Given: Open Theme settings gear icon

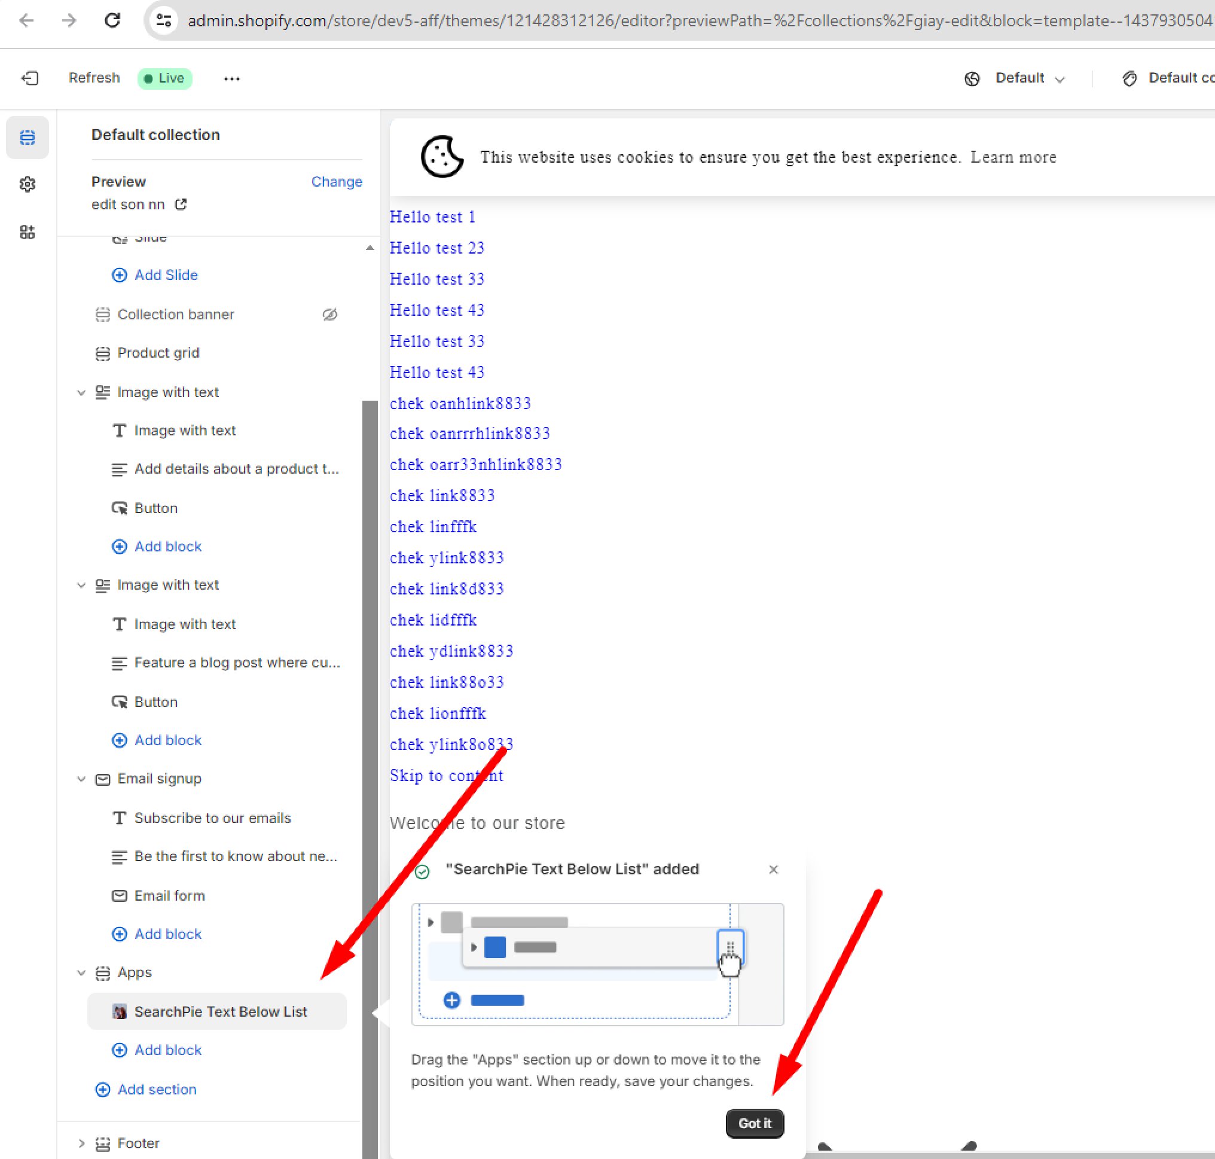Looking at the screenshot, I should [27, 184].
